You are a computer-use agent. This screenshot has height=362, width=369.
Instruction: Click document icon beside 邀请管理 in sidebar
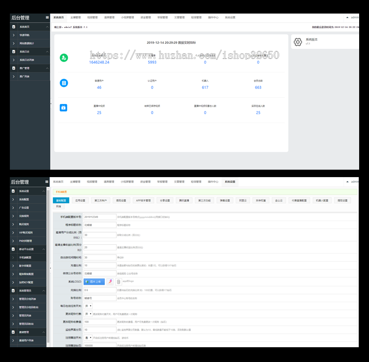[x=13, y=332]
